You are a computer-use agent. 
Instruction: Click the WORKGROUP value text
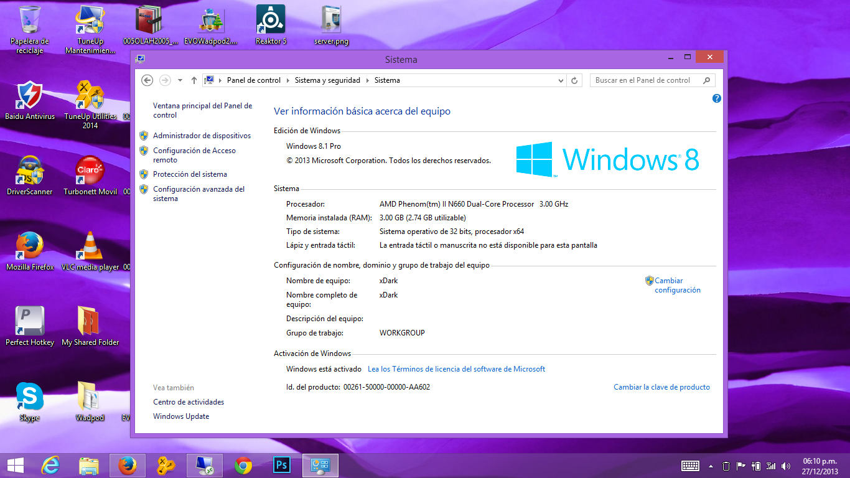pos(402,333)
